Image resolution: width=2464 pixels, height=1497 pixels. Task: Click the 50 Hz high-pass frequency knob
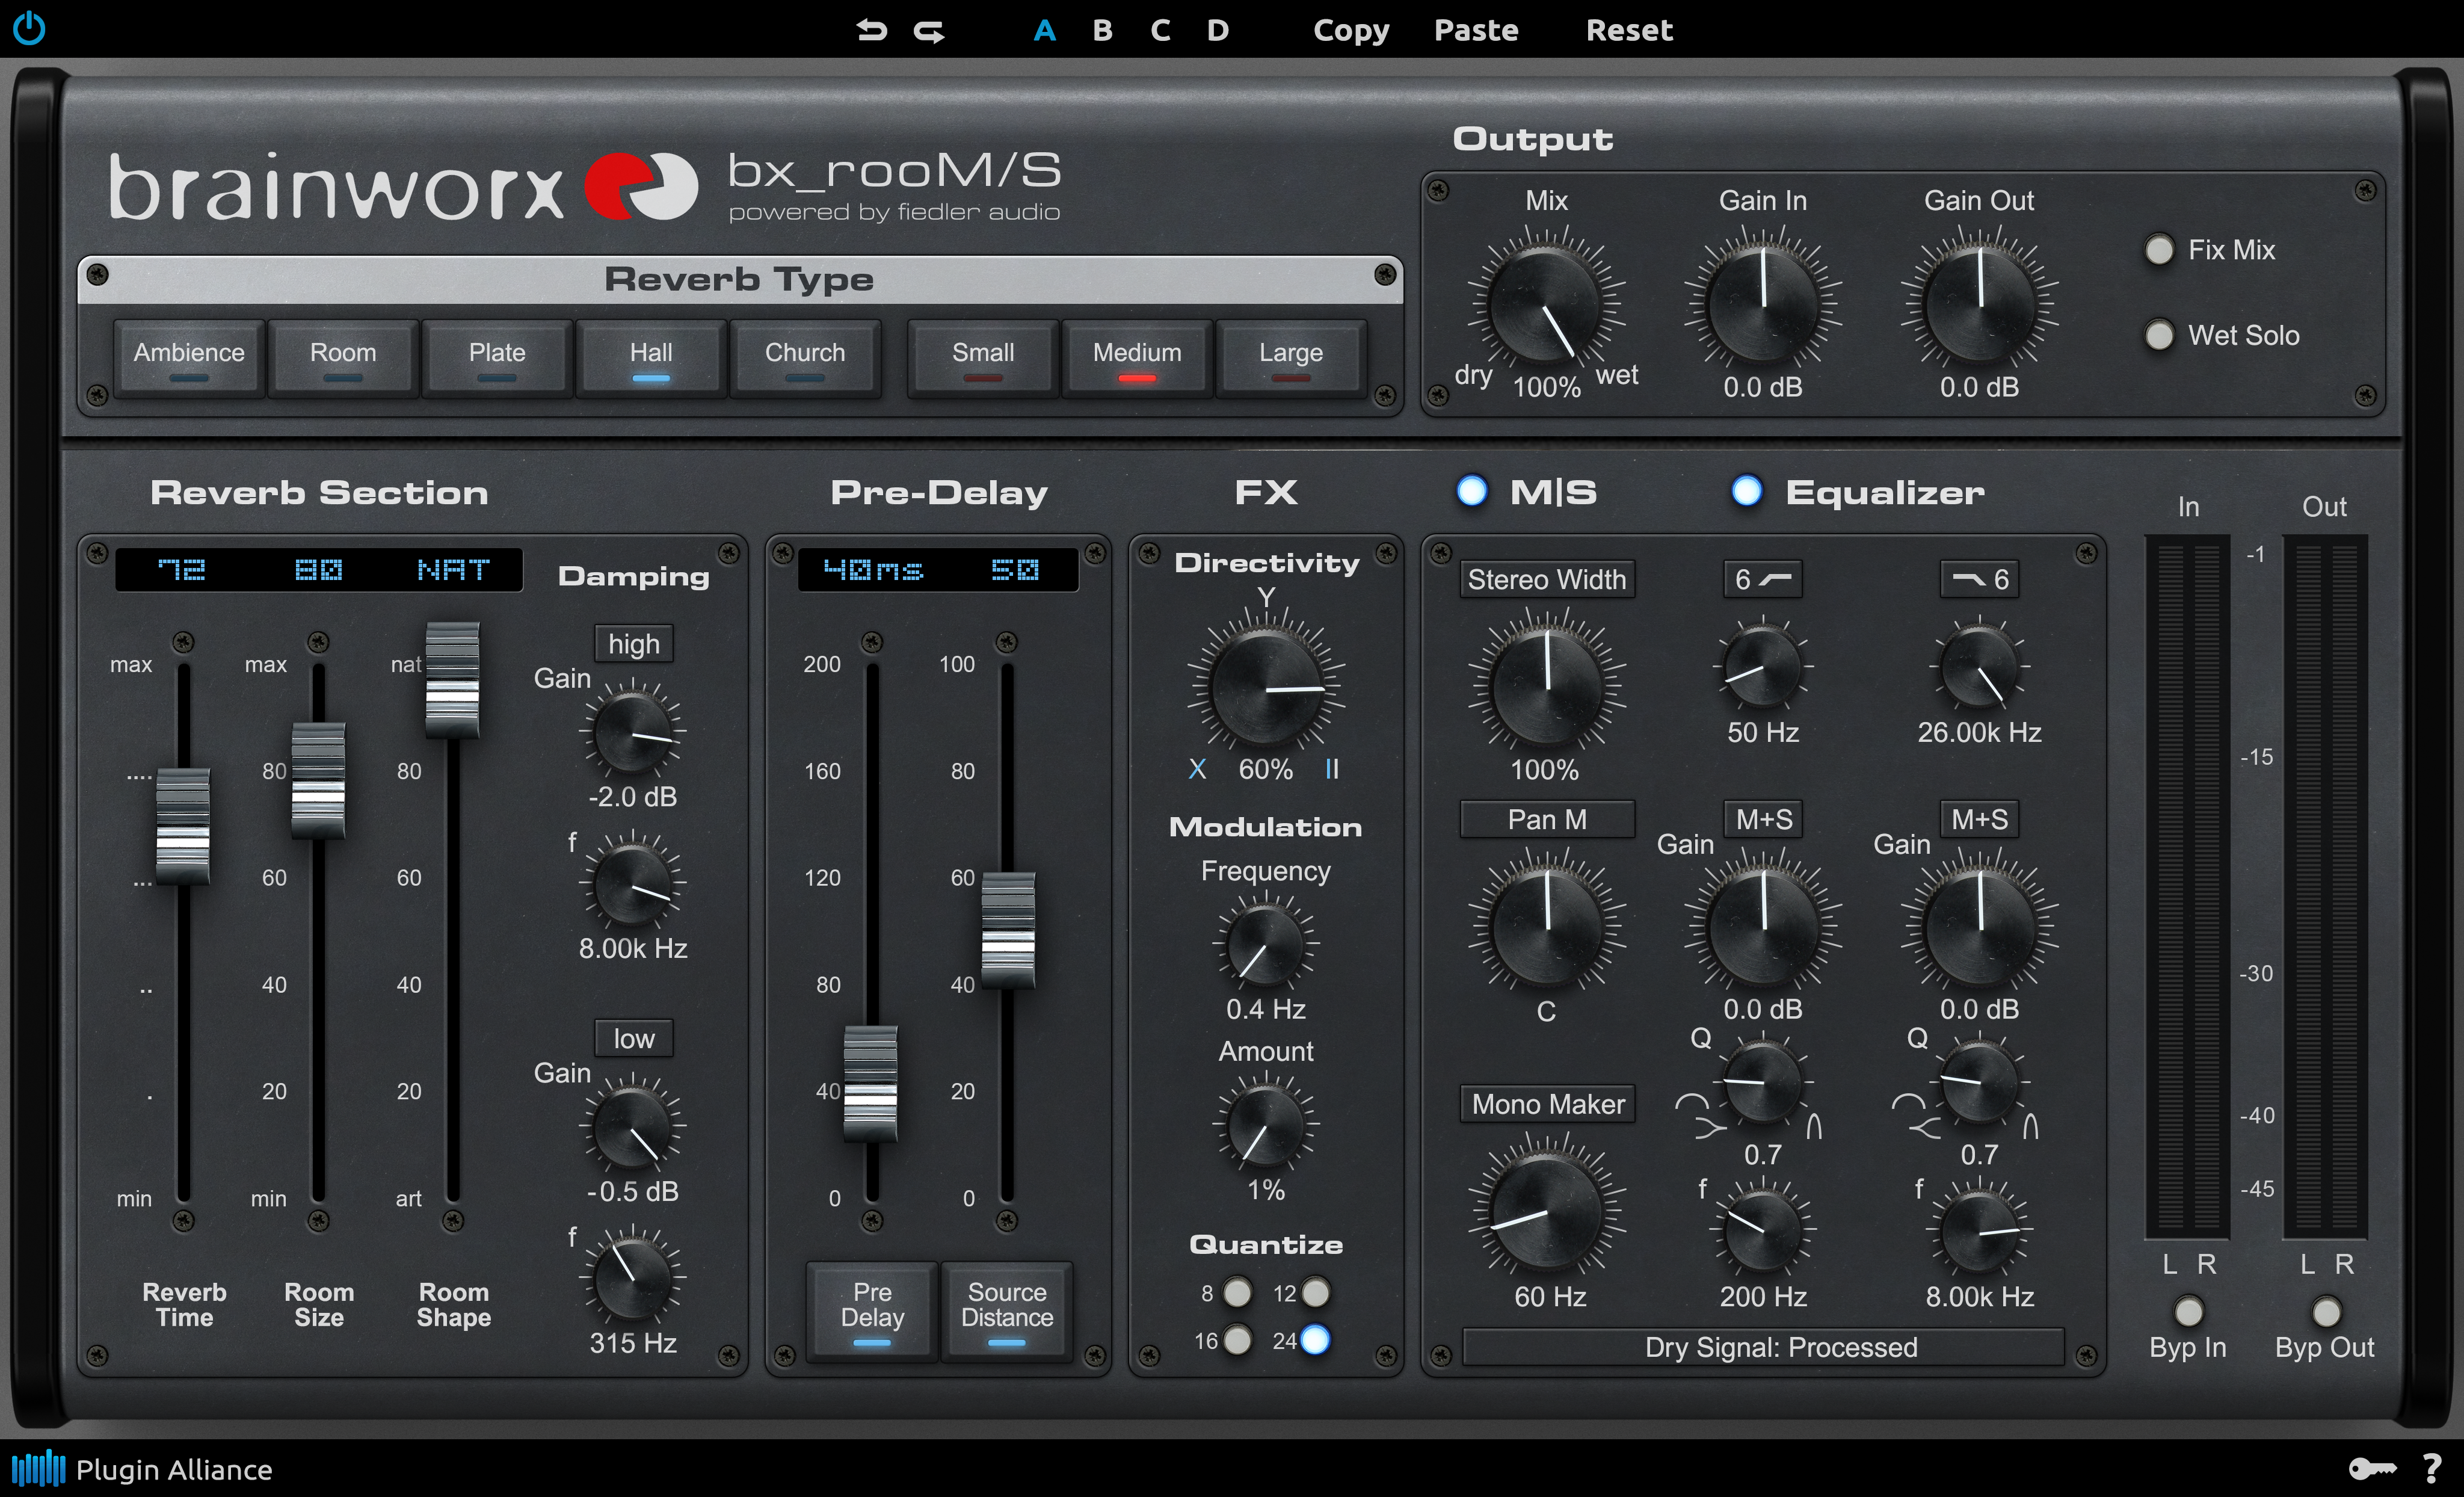point(1763,667)
